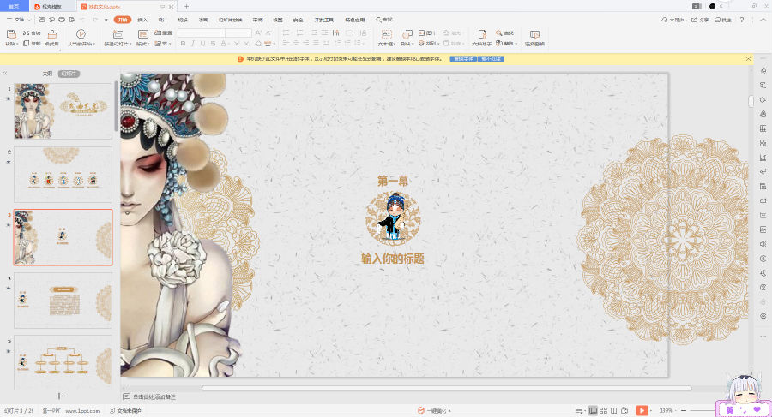The width and height of the screenshot is (772, 417).
Task: Click the orange Play slideshow button in status bar
Action: [x=642, y=410]
